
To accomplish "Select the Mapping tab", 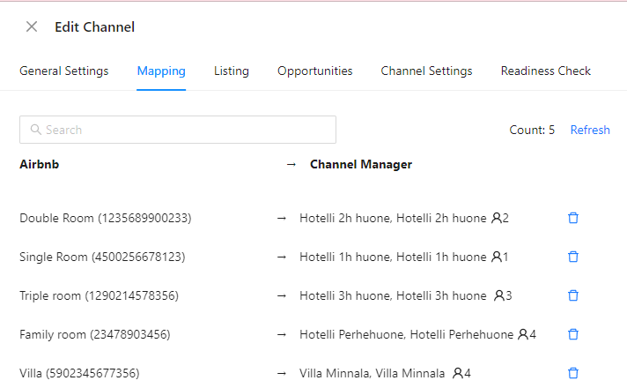I will [161, 71].
